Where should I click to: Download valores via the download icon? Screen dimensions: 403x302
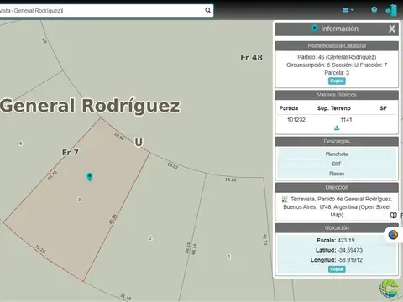pyautogui.click(x=337, y=128)
